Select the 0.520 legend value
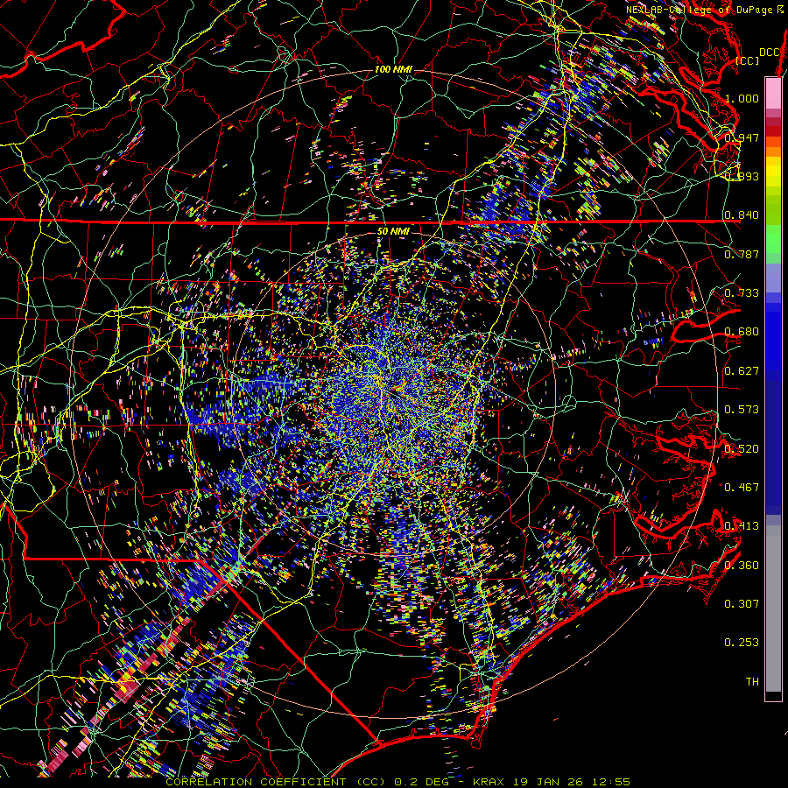The width and height of the screenshot is (788, 788). click(742, 449)
